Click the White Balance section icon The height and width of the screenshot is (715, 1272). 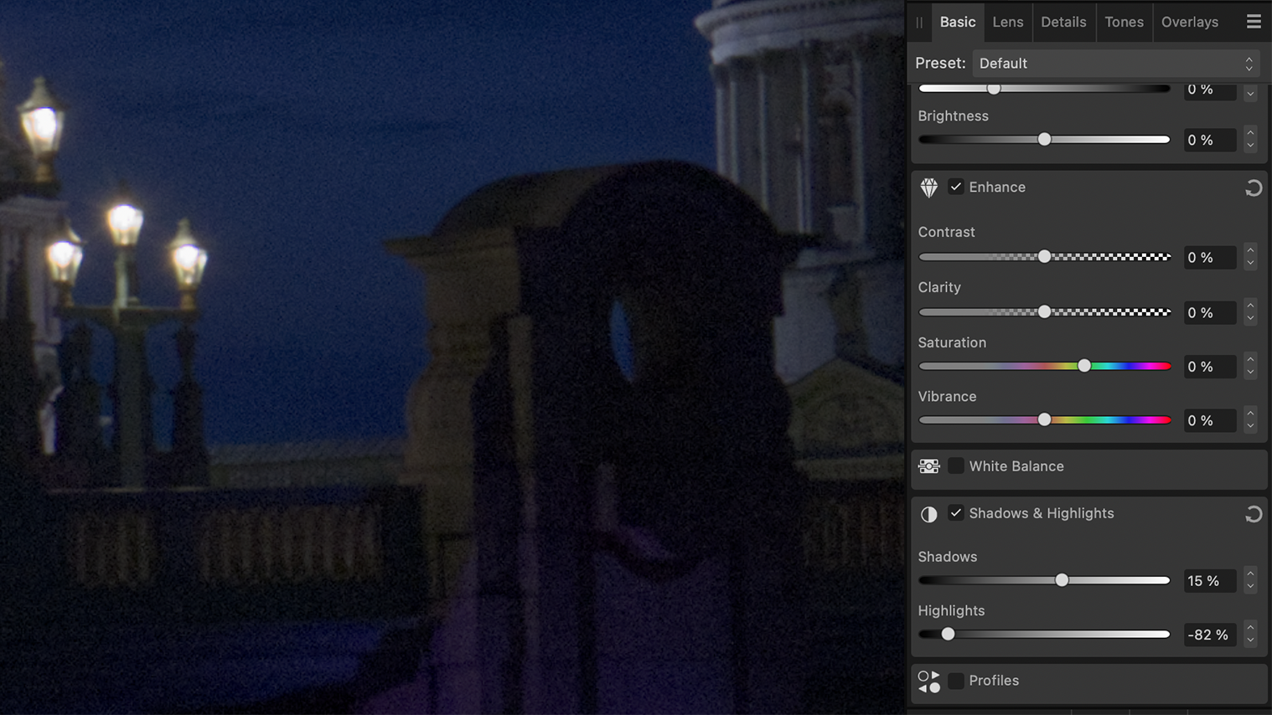coord(928,466)
